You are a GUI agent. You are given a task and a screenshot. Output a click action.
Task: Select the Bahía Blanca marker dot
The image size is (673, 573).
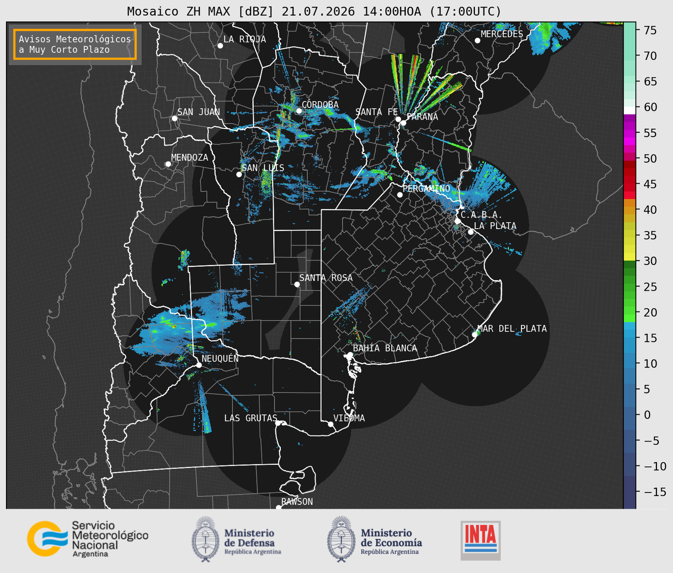(350, 355)
